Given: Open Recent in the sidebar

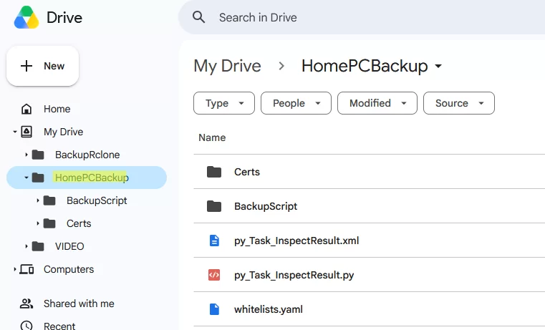Looking at the screenshot, I should click(59, 326).
